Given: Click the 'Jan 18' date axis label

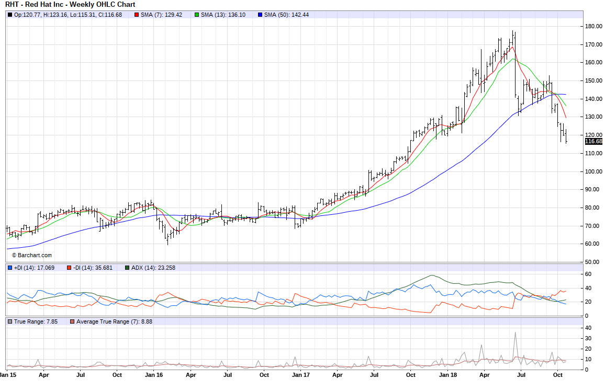Looking at the screenshot, I should click(448, 375).
